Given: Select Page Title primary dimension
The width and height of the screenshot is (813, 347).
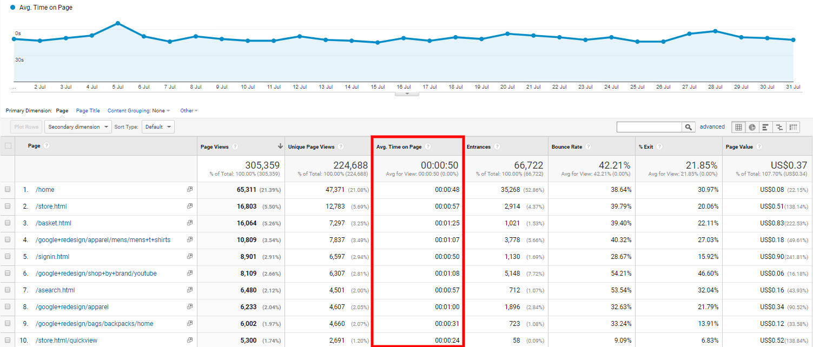Looking at the screenshot, I should click(88, 111).
